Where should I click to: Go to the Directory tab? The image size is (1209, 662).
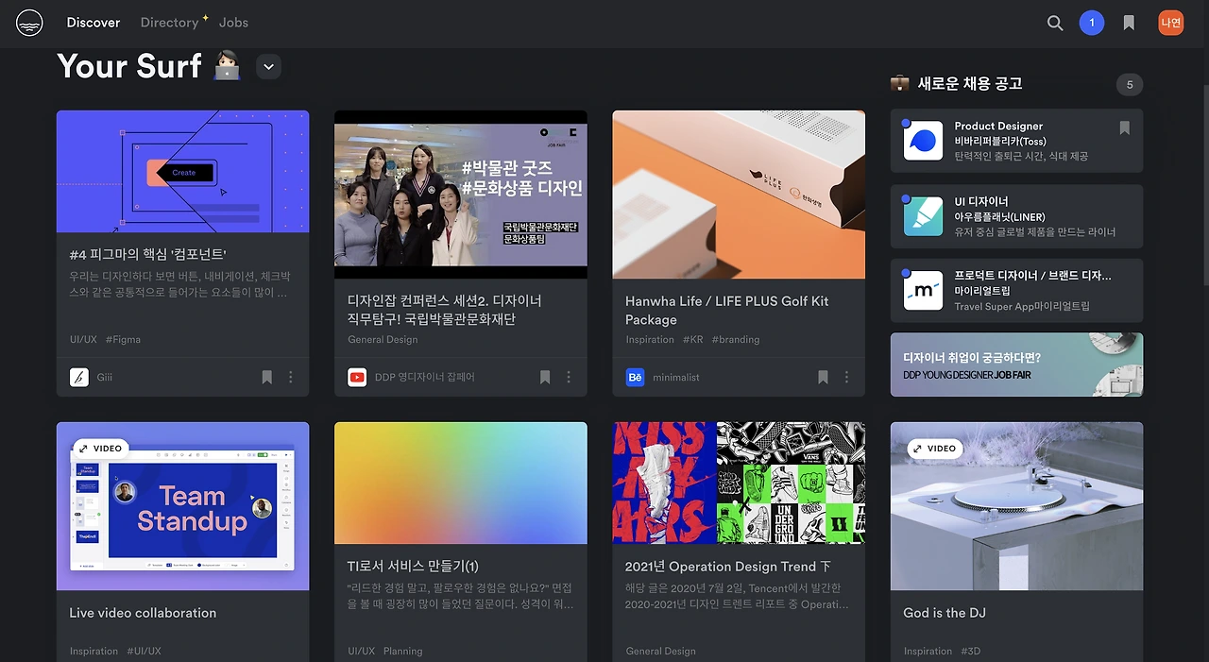point(169,23)
